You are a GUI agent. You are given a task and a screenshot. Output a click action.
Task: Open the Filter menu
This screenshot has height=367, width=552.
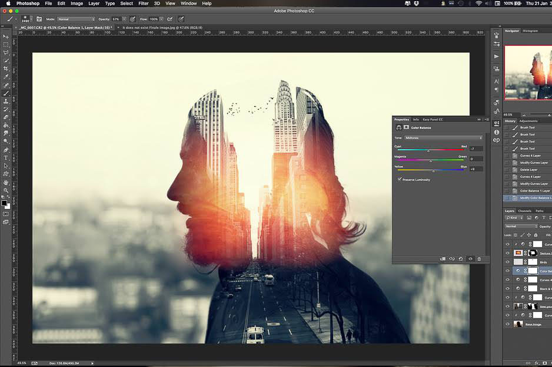(x=143, y=4)
